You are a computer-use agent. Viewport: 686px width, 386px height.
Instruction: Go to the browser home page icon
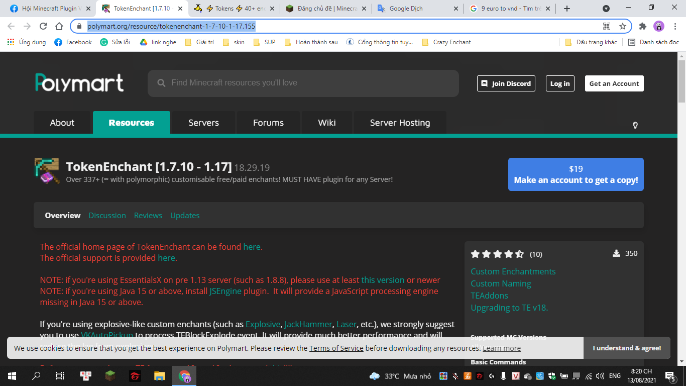tap(59, 26)
